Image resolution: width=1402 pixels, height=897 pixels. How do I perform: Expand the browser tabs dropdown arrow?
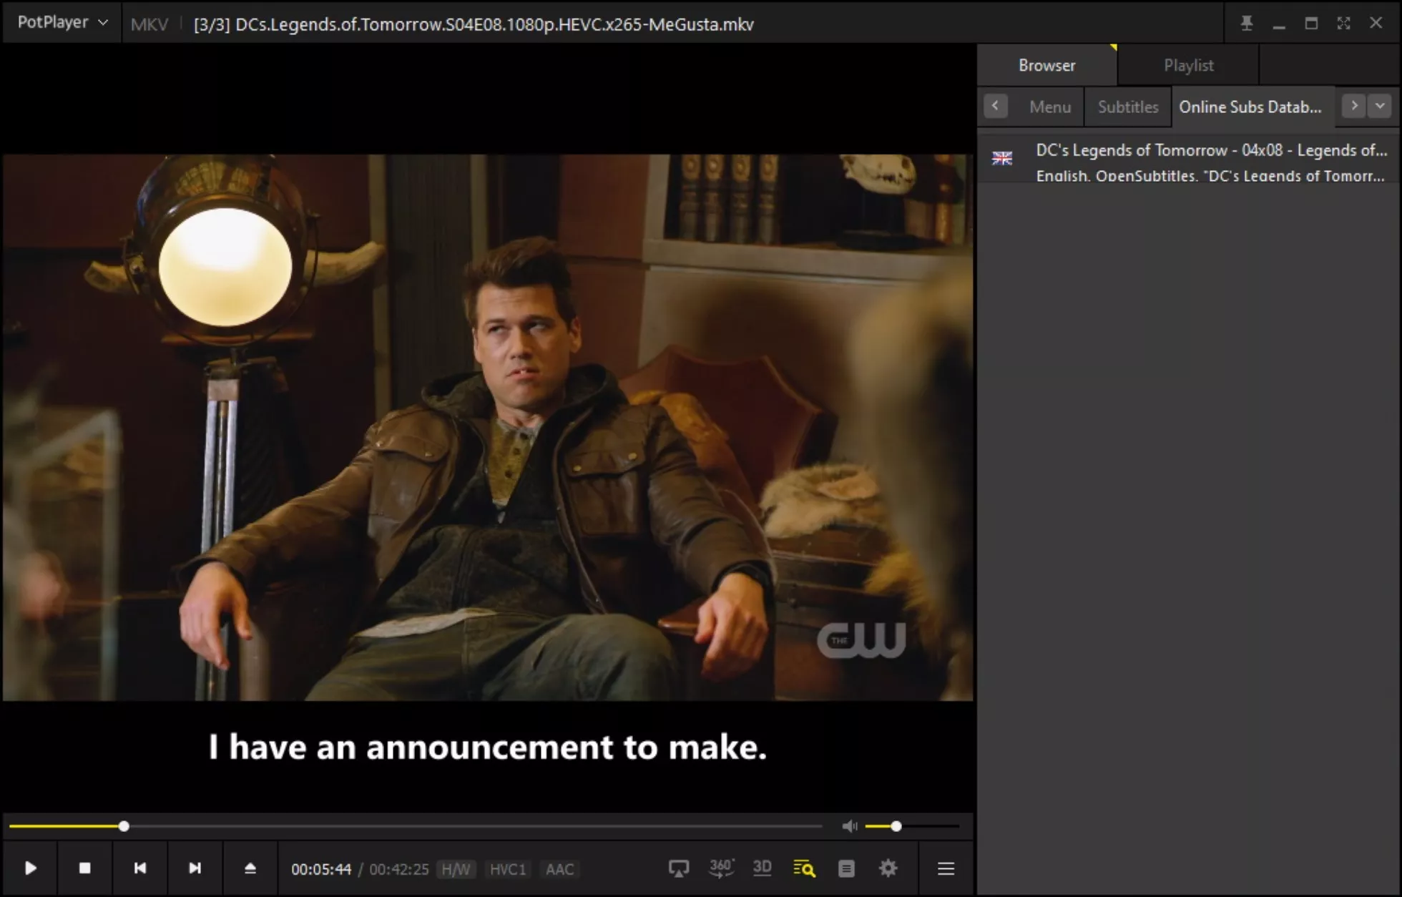click(1380, 106)
